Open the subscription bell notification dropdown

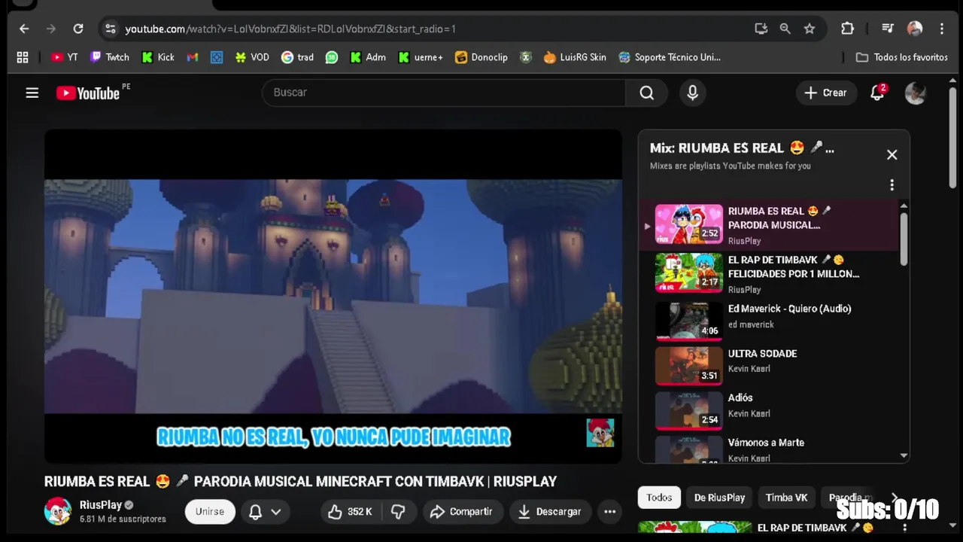point(265,512)
